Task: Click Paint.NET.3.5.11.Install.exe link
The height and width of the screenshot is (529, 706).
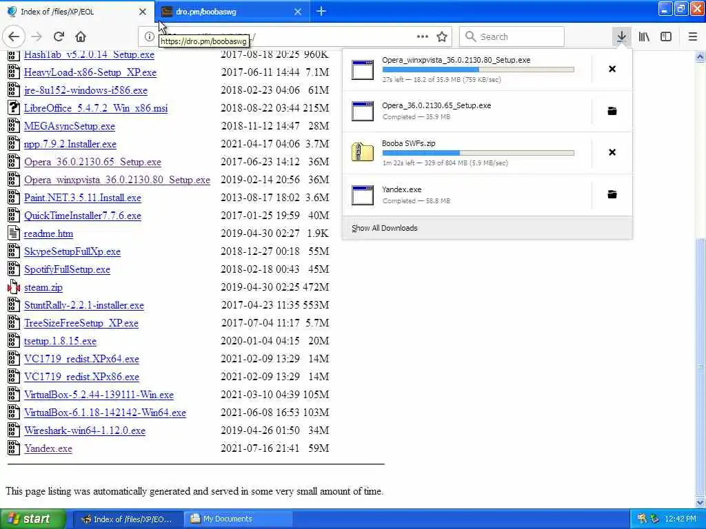Action: pos(83,198)
